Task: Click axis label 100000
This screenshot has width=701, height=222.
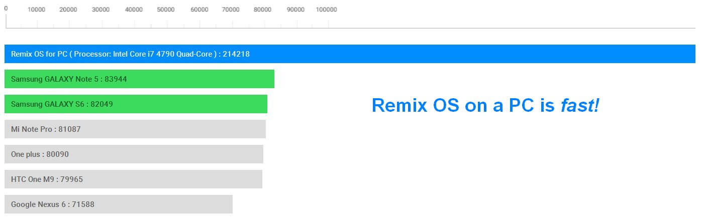Action: (x=326, y=10)
